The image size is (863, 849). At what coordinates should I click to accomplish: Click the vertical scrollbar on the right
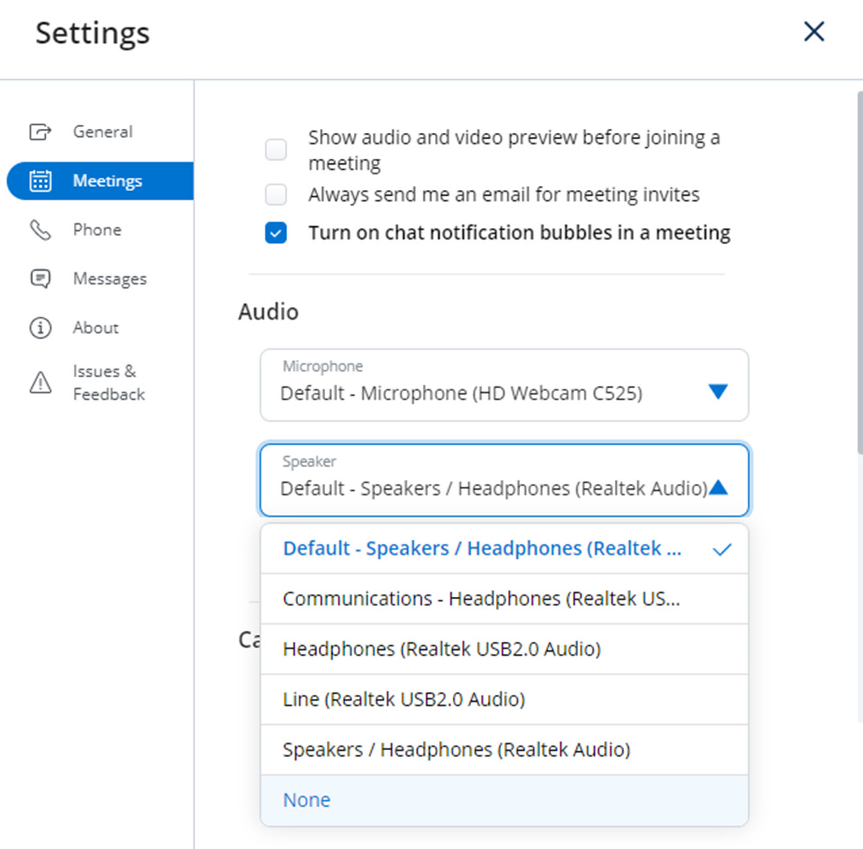(859, 272)
